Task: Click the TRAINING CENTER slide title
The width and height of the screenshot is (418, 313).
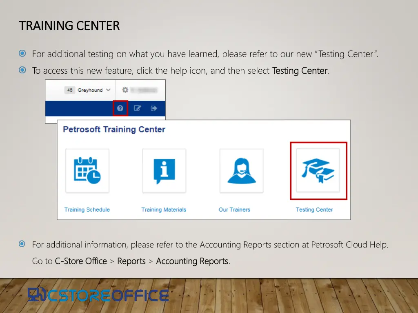Action: (69, 26)
